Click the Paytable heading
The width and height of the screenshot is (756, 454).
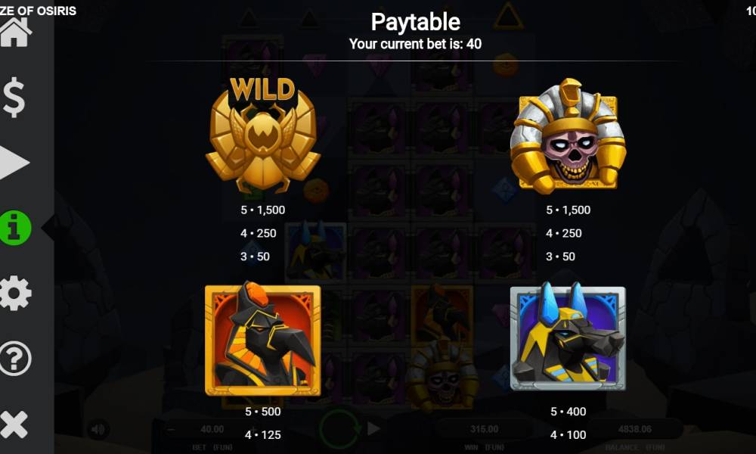point(415,22)
